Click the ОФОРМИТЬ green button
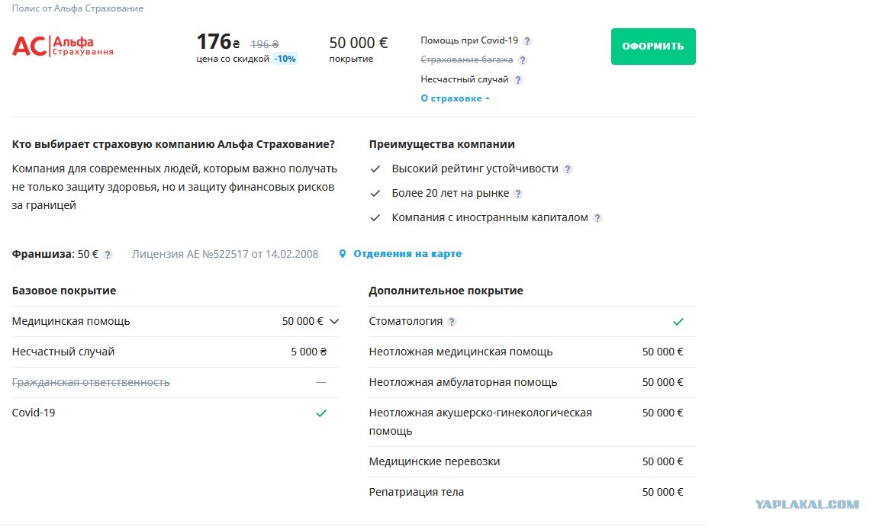The width and height of the screenshot is (879, 527). 653,47
